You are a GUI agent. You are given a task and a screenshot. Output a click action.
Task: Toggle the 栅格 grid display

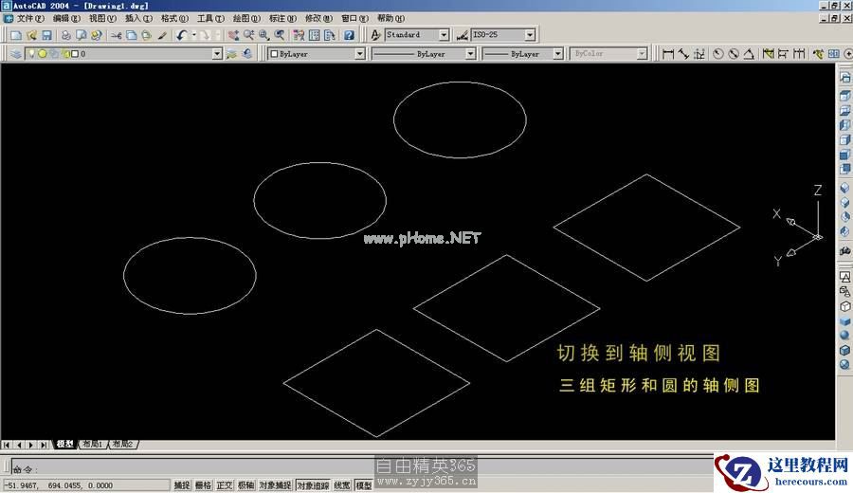(203, 484)
